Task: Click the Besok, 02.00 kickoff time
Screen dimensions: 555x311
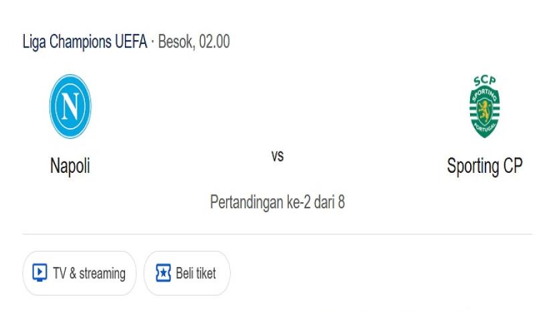Action: [x=194, y=41]
